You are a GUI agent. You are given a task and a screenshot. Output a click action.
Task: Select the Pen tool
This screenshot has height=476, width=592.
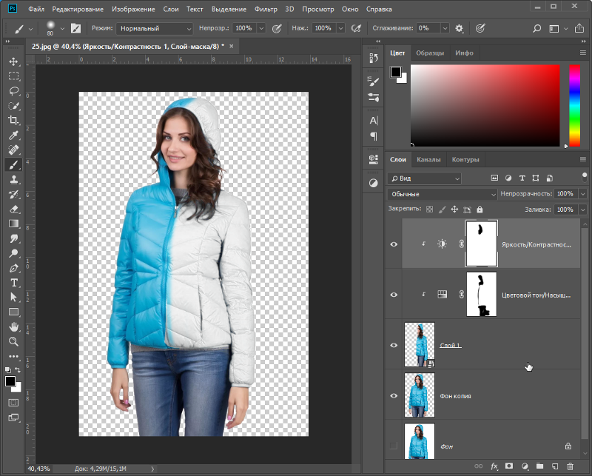[x=13, y=268]
